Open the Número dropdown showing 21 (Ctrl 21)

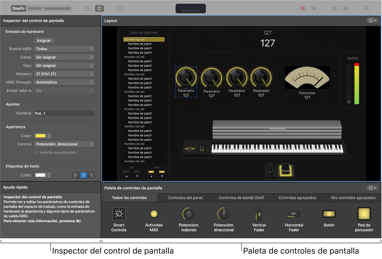tap(64, 74)
